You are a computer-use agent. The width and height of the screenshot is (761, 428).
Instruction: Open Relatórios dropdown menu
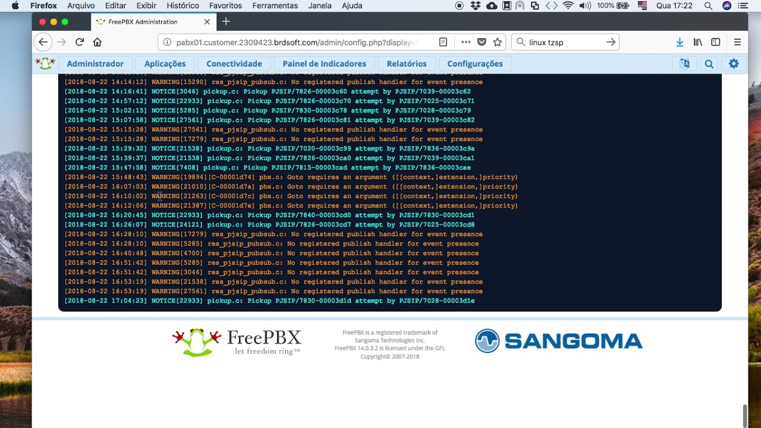[407, 64]
